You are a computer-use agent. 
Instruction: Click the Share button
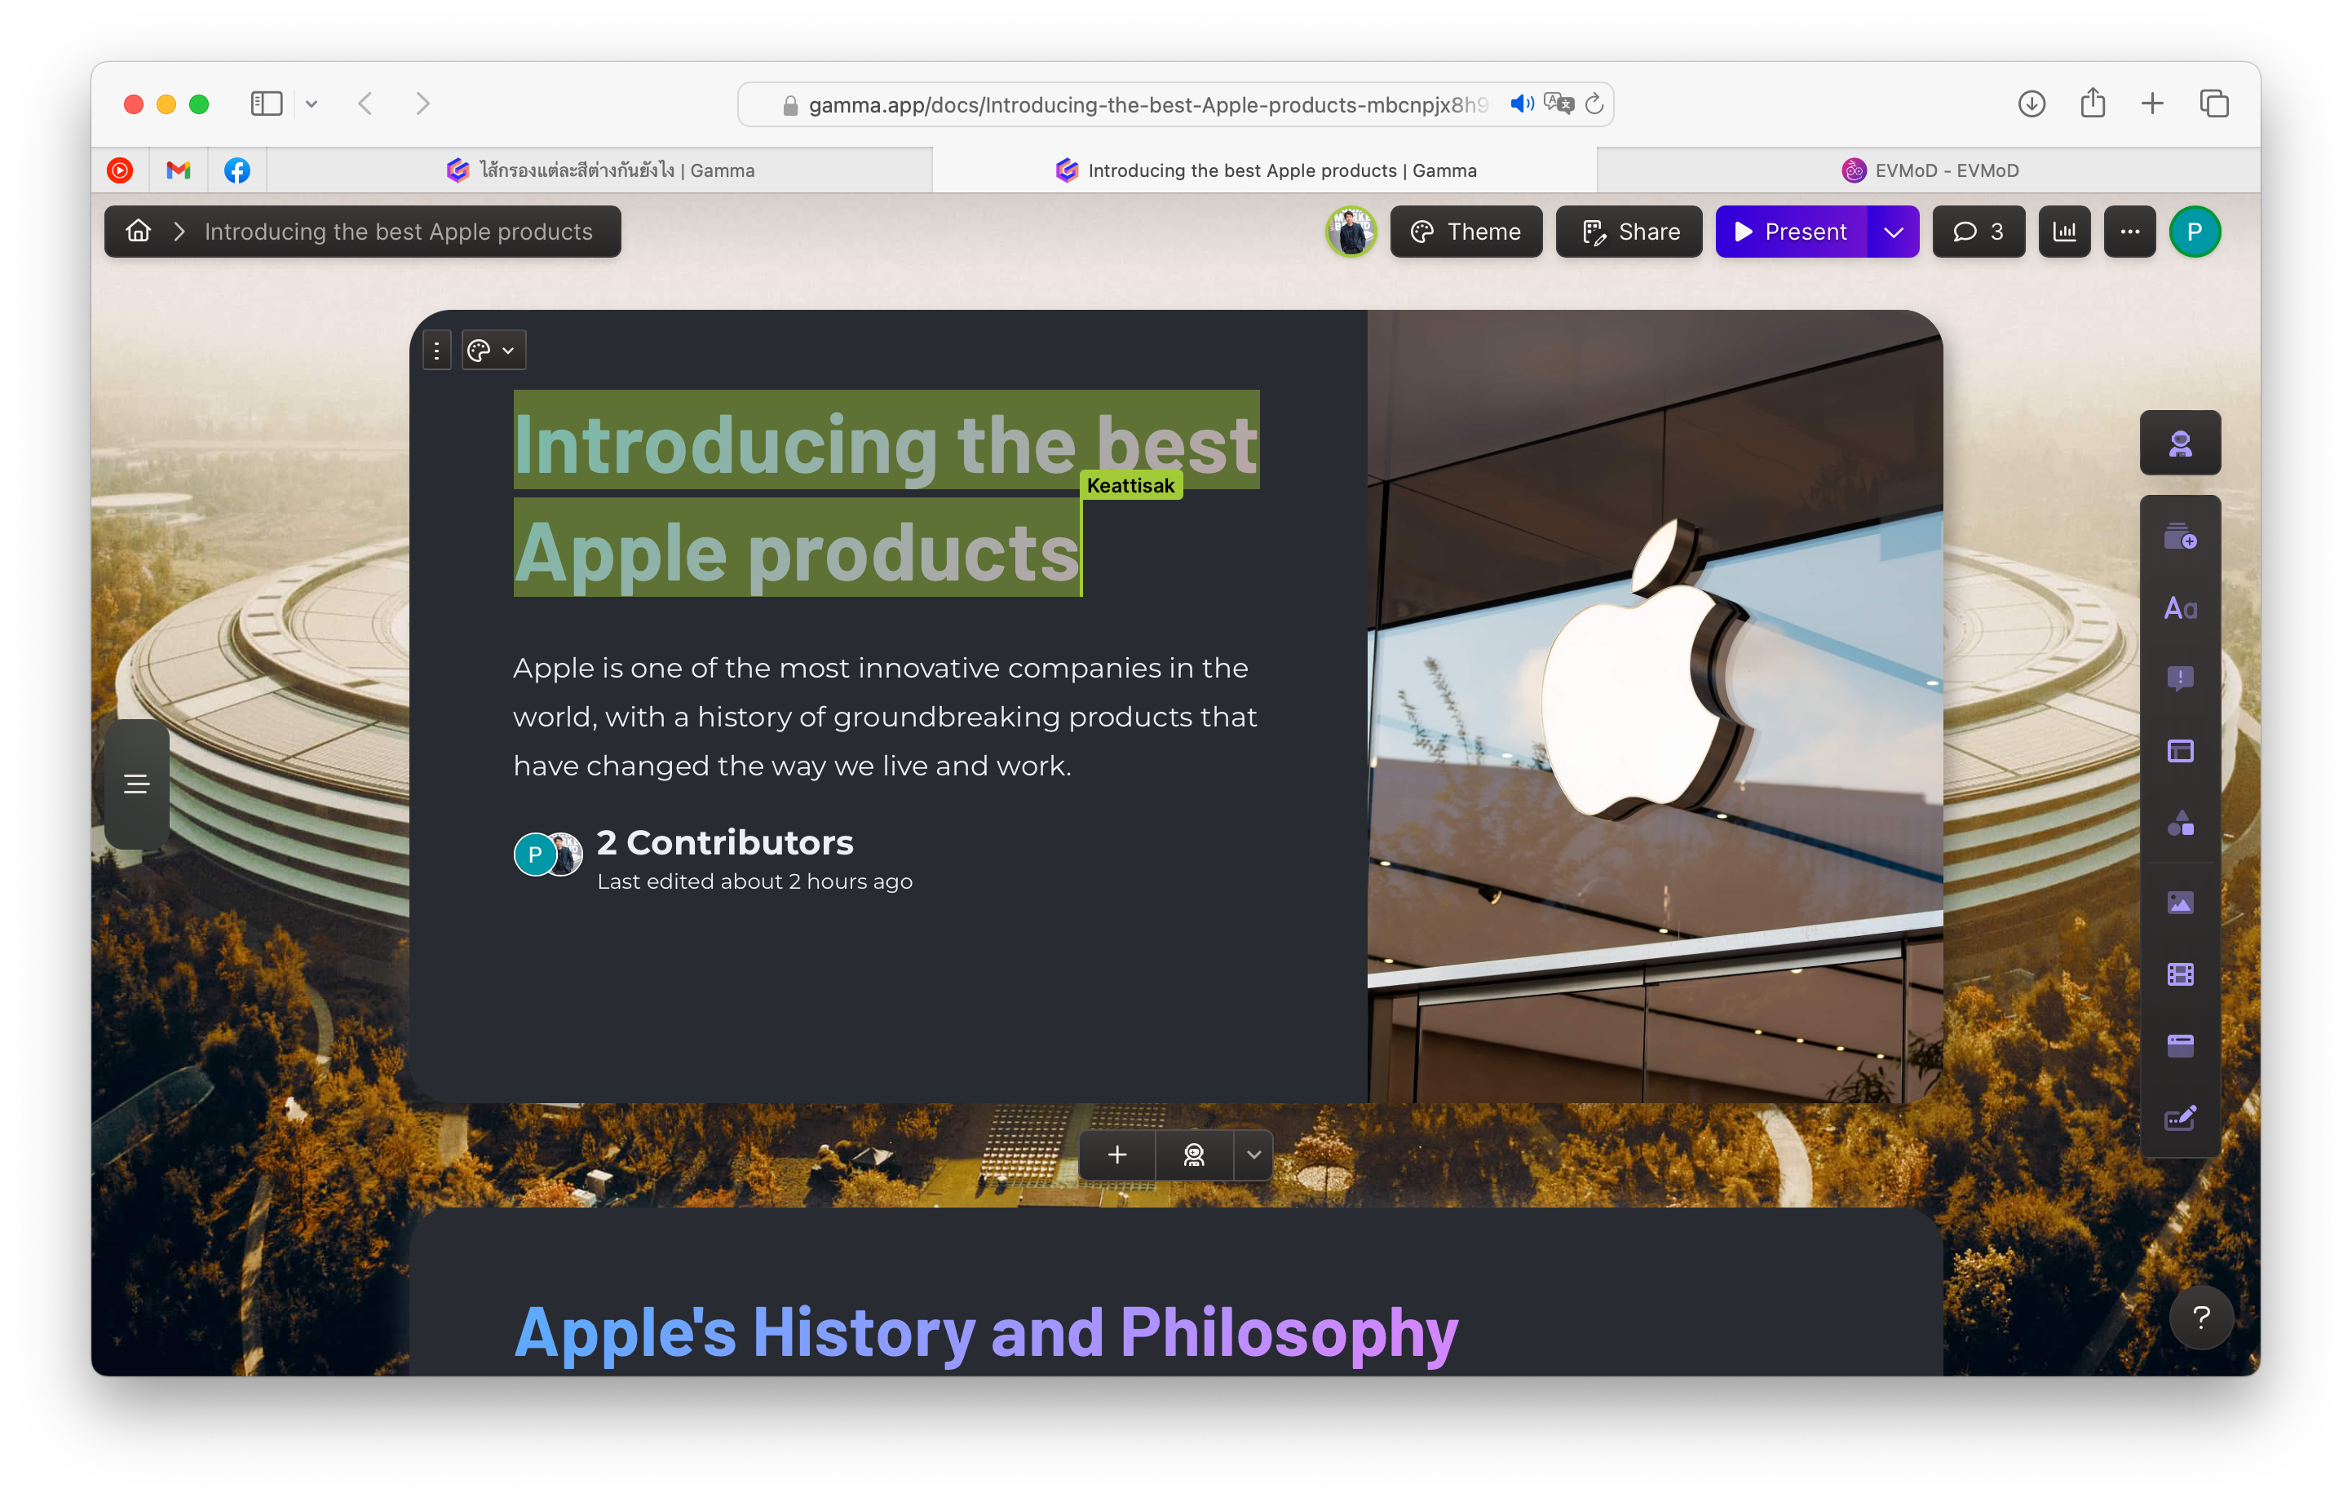click(x=1629, y=232)
